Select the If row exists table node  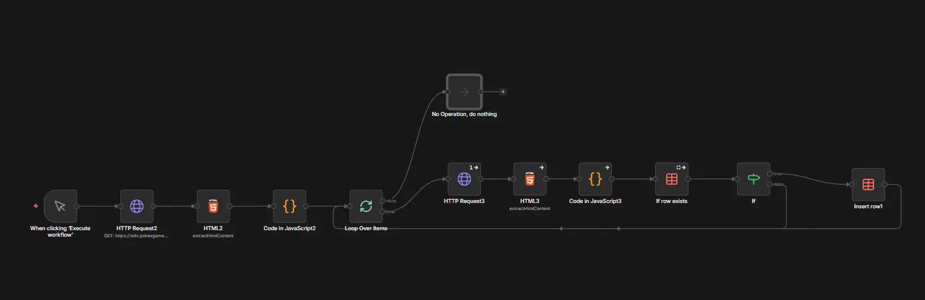672,179
